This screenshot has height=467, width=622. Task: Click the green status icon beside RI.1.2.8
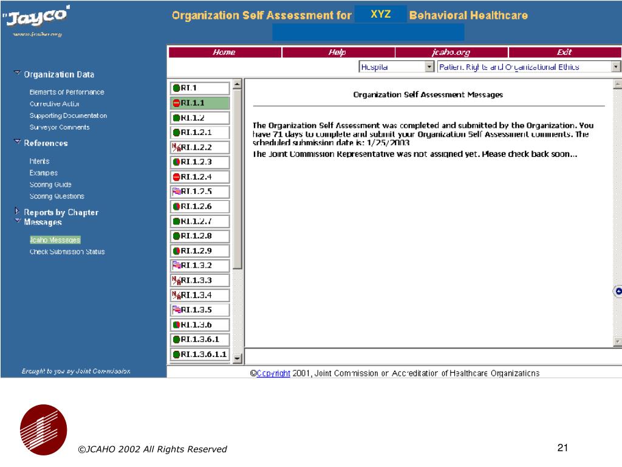[x=177, y=236]
